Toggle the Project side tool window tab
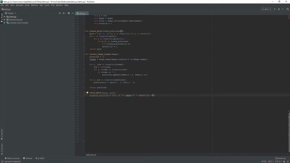Screen dimensions: 290x163 pos(2,18)
